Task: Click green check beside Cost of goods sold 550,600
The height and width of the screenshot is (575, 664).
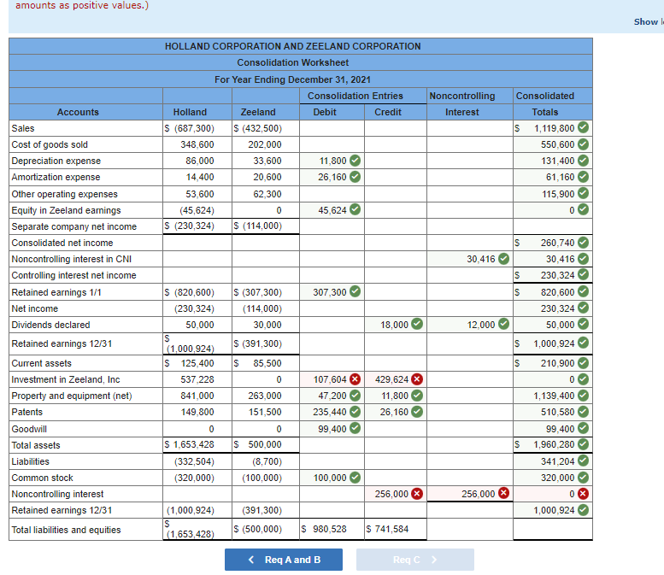Action: tap(583, 144)
